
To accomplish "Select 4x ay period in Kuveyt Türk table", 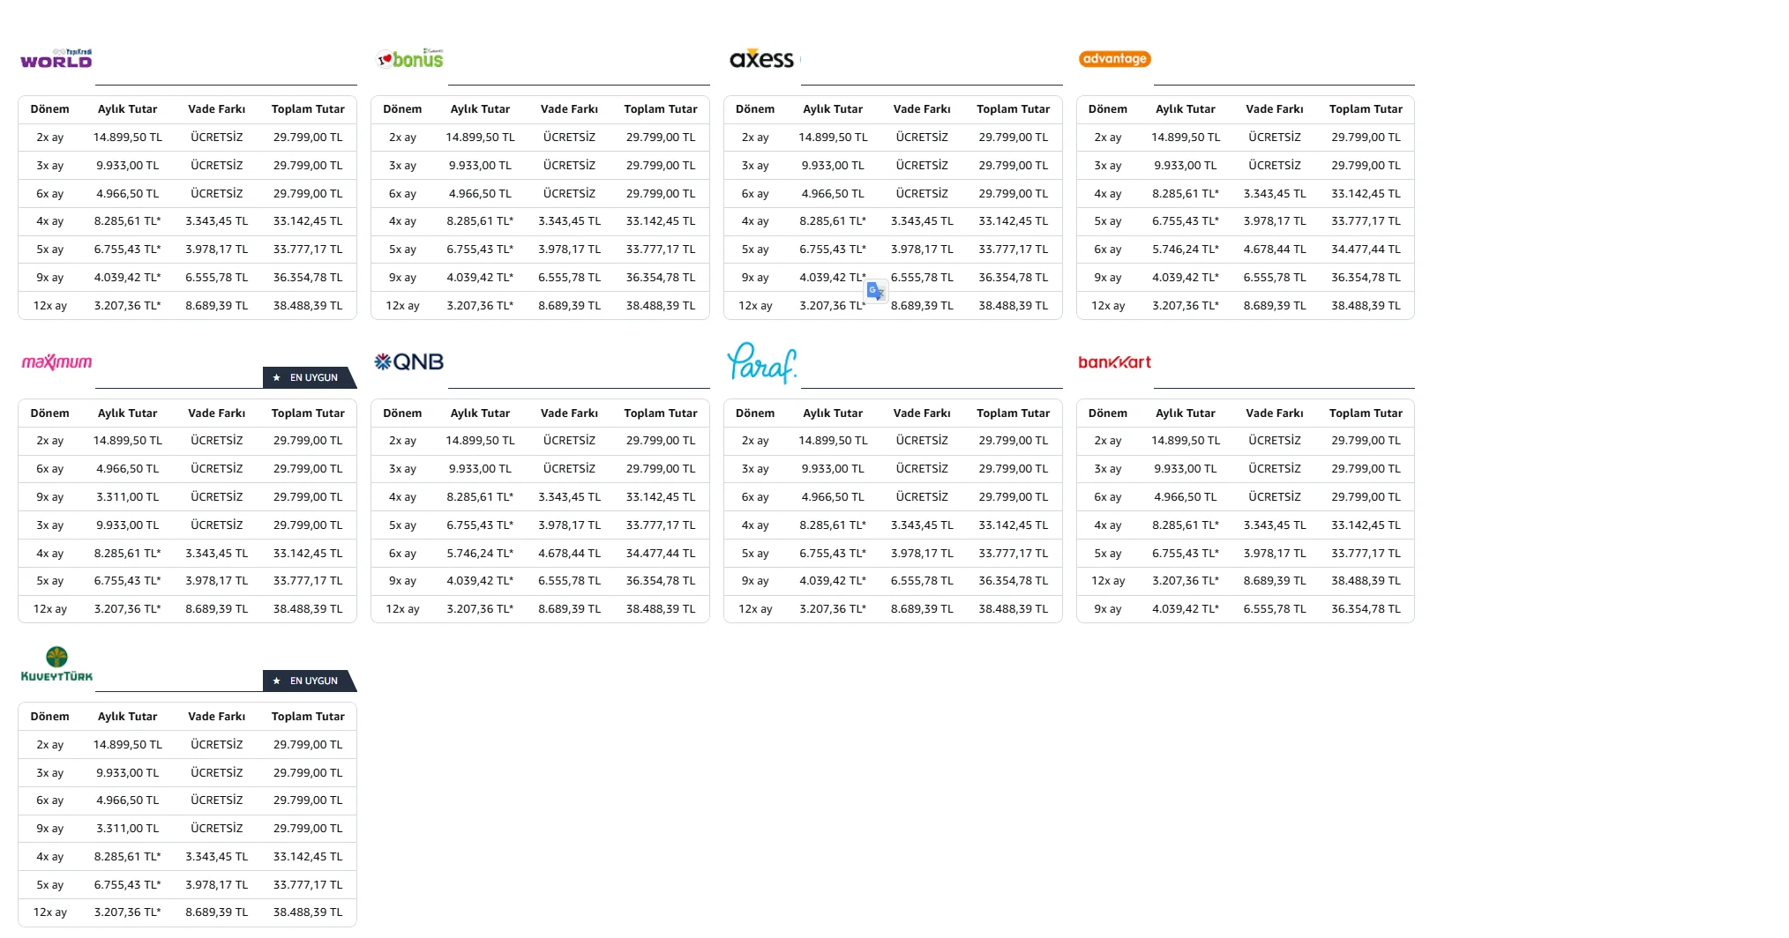I will coord(50,857).
